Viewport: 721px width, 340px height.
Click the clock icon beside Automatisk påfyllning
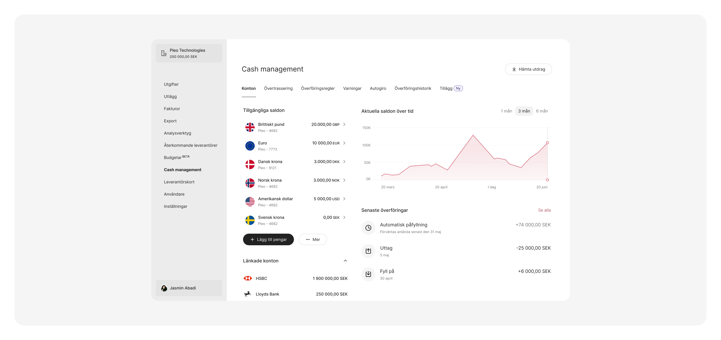click(x=368, y=228)
